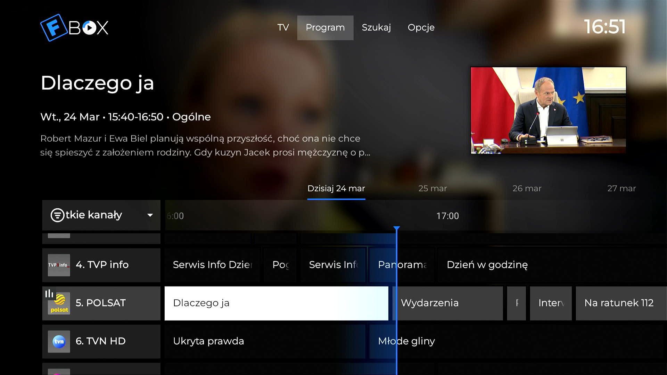Click the filter icon beside channel list

click(x=57, y=215)
